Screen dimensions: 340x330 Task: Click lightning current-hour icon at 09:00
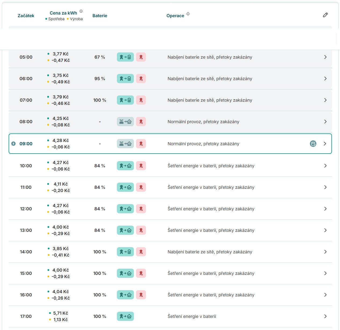(x=13, y=144)
